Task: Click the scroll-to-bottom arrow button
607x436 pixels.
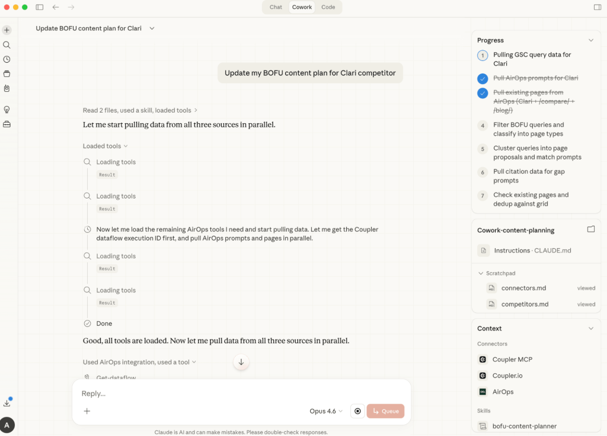Action: click(x=241, y=363)
